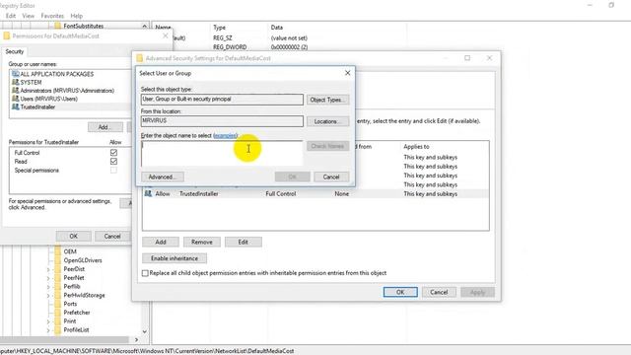Click the Data column header in Registry Editor
Screen dimensions: 631x355
click(277, 28)
